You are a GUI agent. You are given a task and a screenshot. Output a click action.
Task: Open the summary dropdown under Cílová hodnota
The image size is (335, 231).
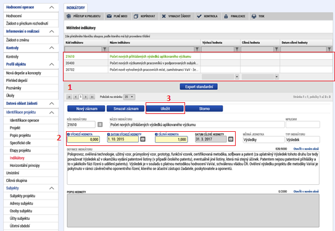[x=276, y=77]
